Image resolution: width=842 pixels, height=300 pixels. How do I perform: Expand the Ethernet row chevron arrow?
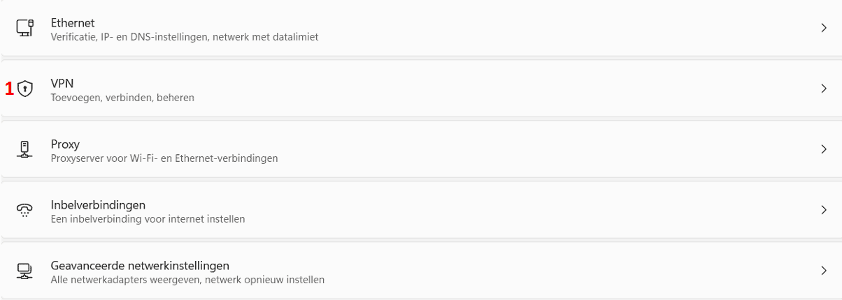click(824, 29)
